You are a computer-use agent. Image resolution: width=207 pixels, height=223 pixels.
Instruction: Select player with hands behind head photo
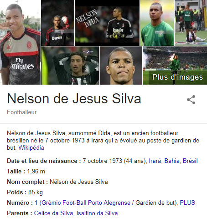coord(70,66)
